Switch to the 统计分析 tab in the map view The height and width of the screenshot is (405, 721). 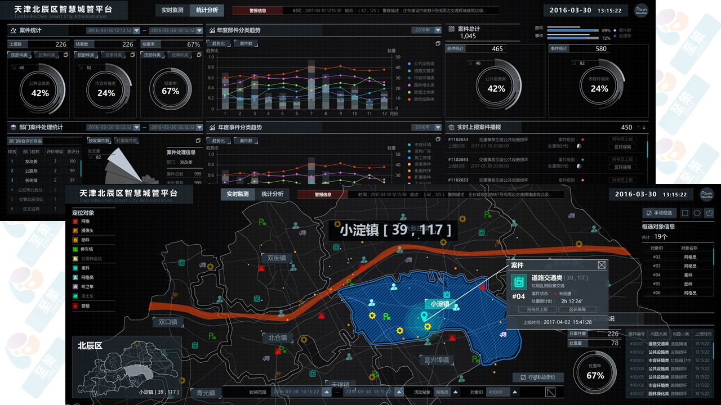pos(274,194)
